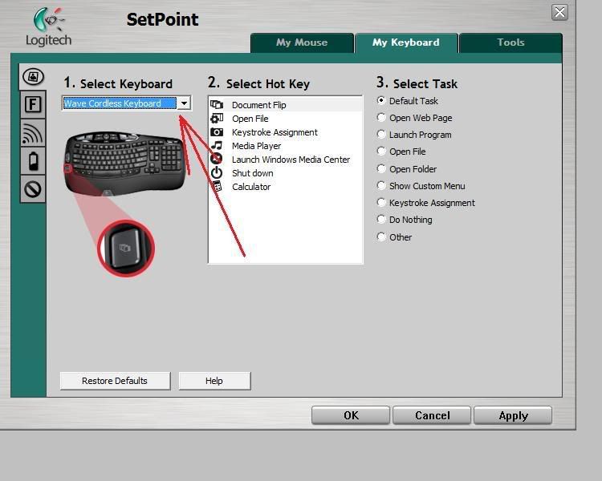Select the Default Task radio button
Screen dimensions: 602x481
(380, 100)
